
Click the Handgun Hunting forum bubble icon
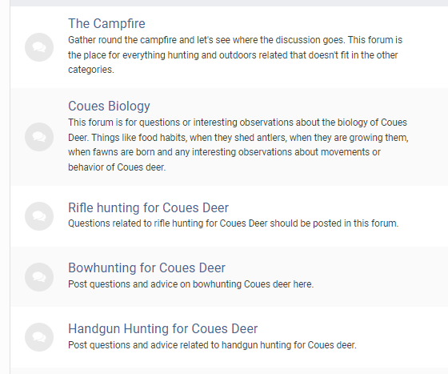tap(39, 337)
